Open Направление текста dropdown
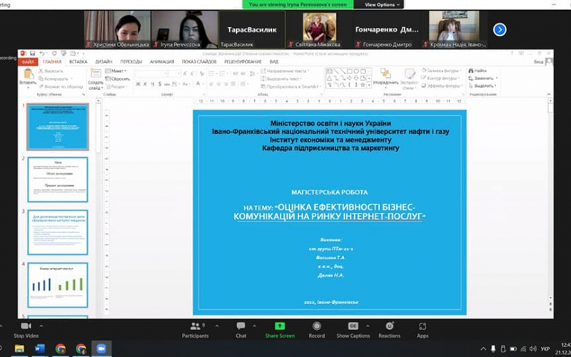 point(285,71)
